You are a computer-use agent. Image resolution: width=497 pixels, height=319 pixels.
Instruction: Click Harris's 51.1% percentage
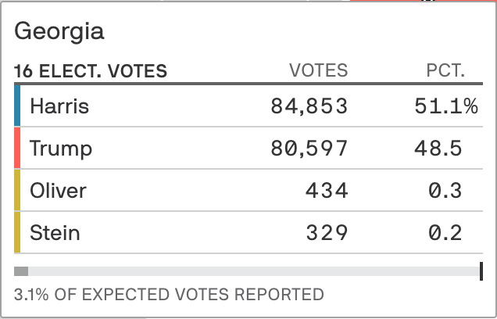click(445, 106)
